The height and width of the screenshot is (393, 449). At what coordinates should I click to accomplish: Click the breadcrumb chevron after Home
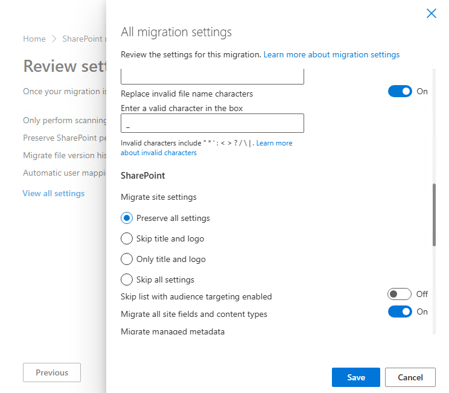click(54, 39)
